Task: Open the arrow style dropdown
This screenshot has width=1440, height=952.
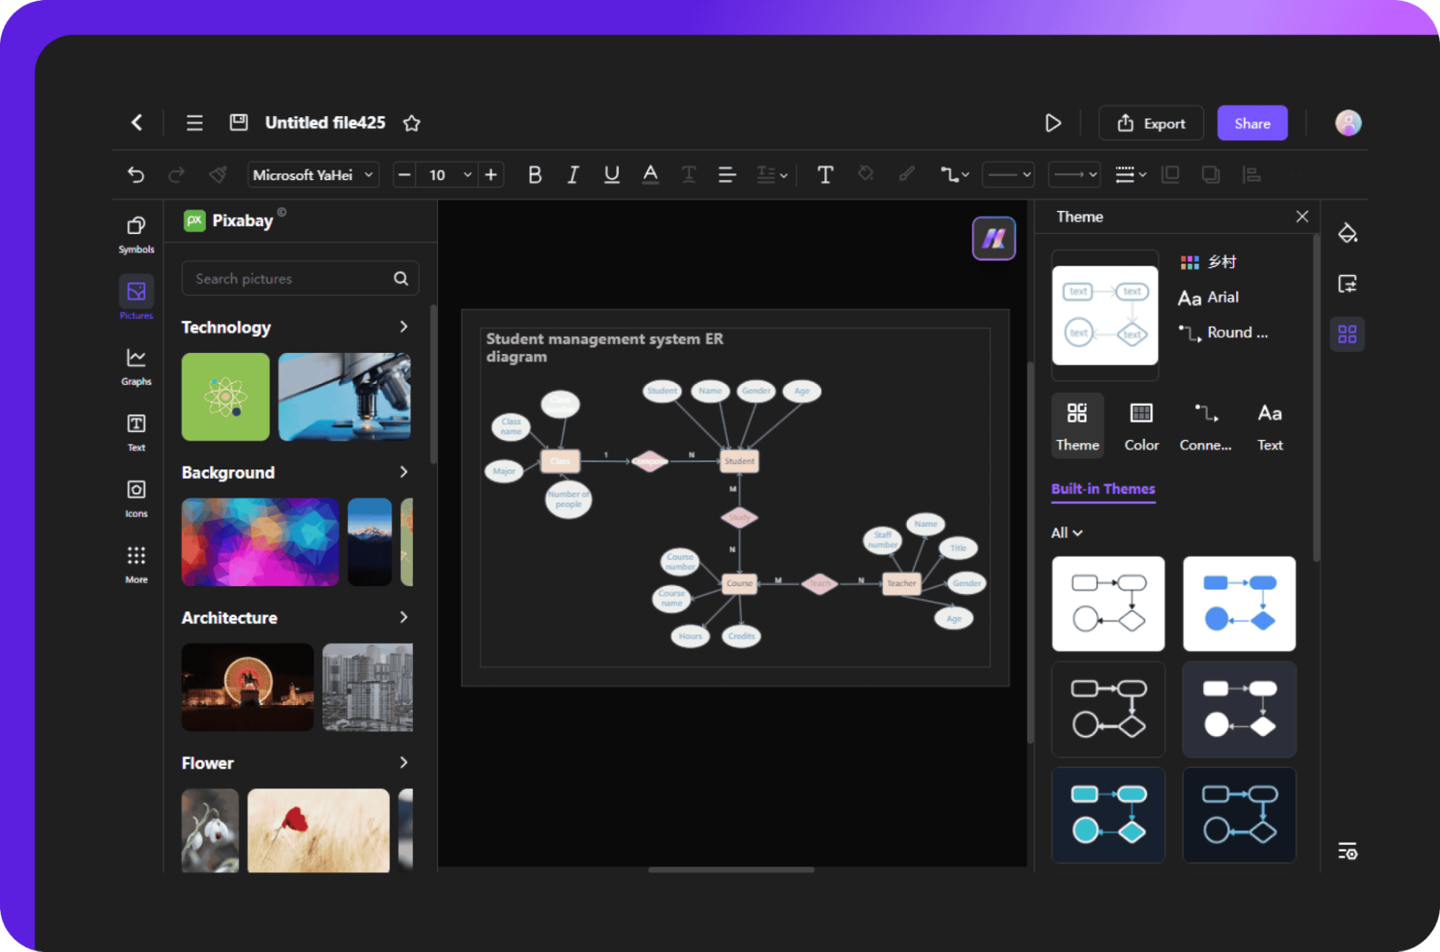Action: 1074,175
